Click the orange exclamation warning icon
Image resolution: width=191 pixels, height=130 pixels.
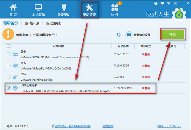tap(8, 34)
